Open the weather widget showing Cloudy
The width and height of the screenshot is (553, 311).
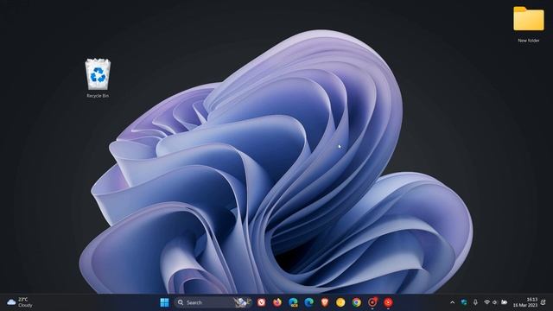click(20, 302)
